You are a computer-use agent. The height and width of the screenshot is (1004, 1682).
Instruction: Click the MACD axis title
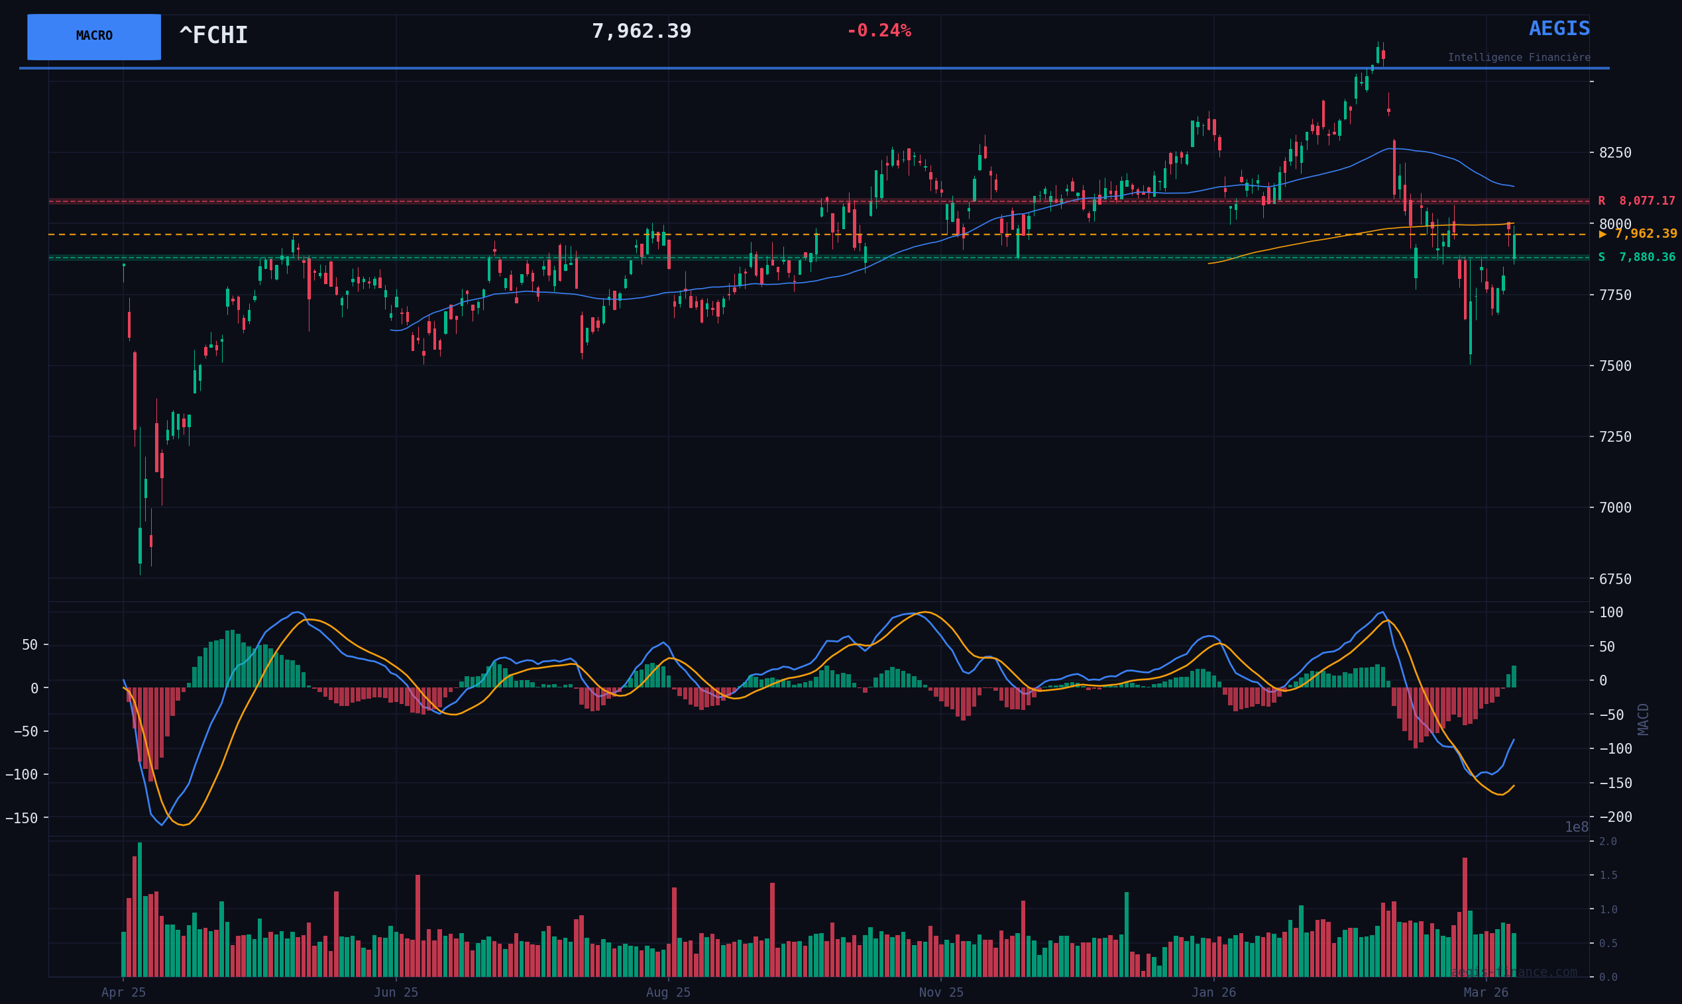coord(1644,719)
